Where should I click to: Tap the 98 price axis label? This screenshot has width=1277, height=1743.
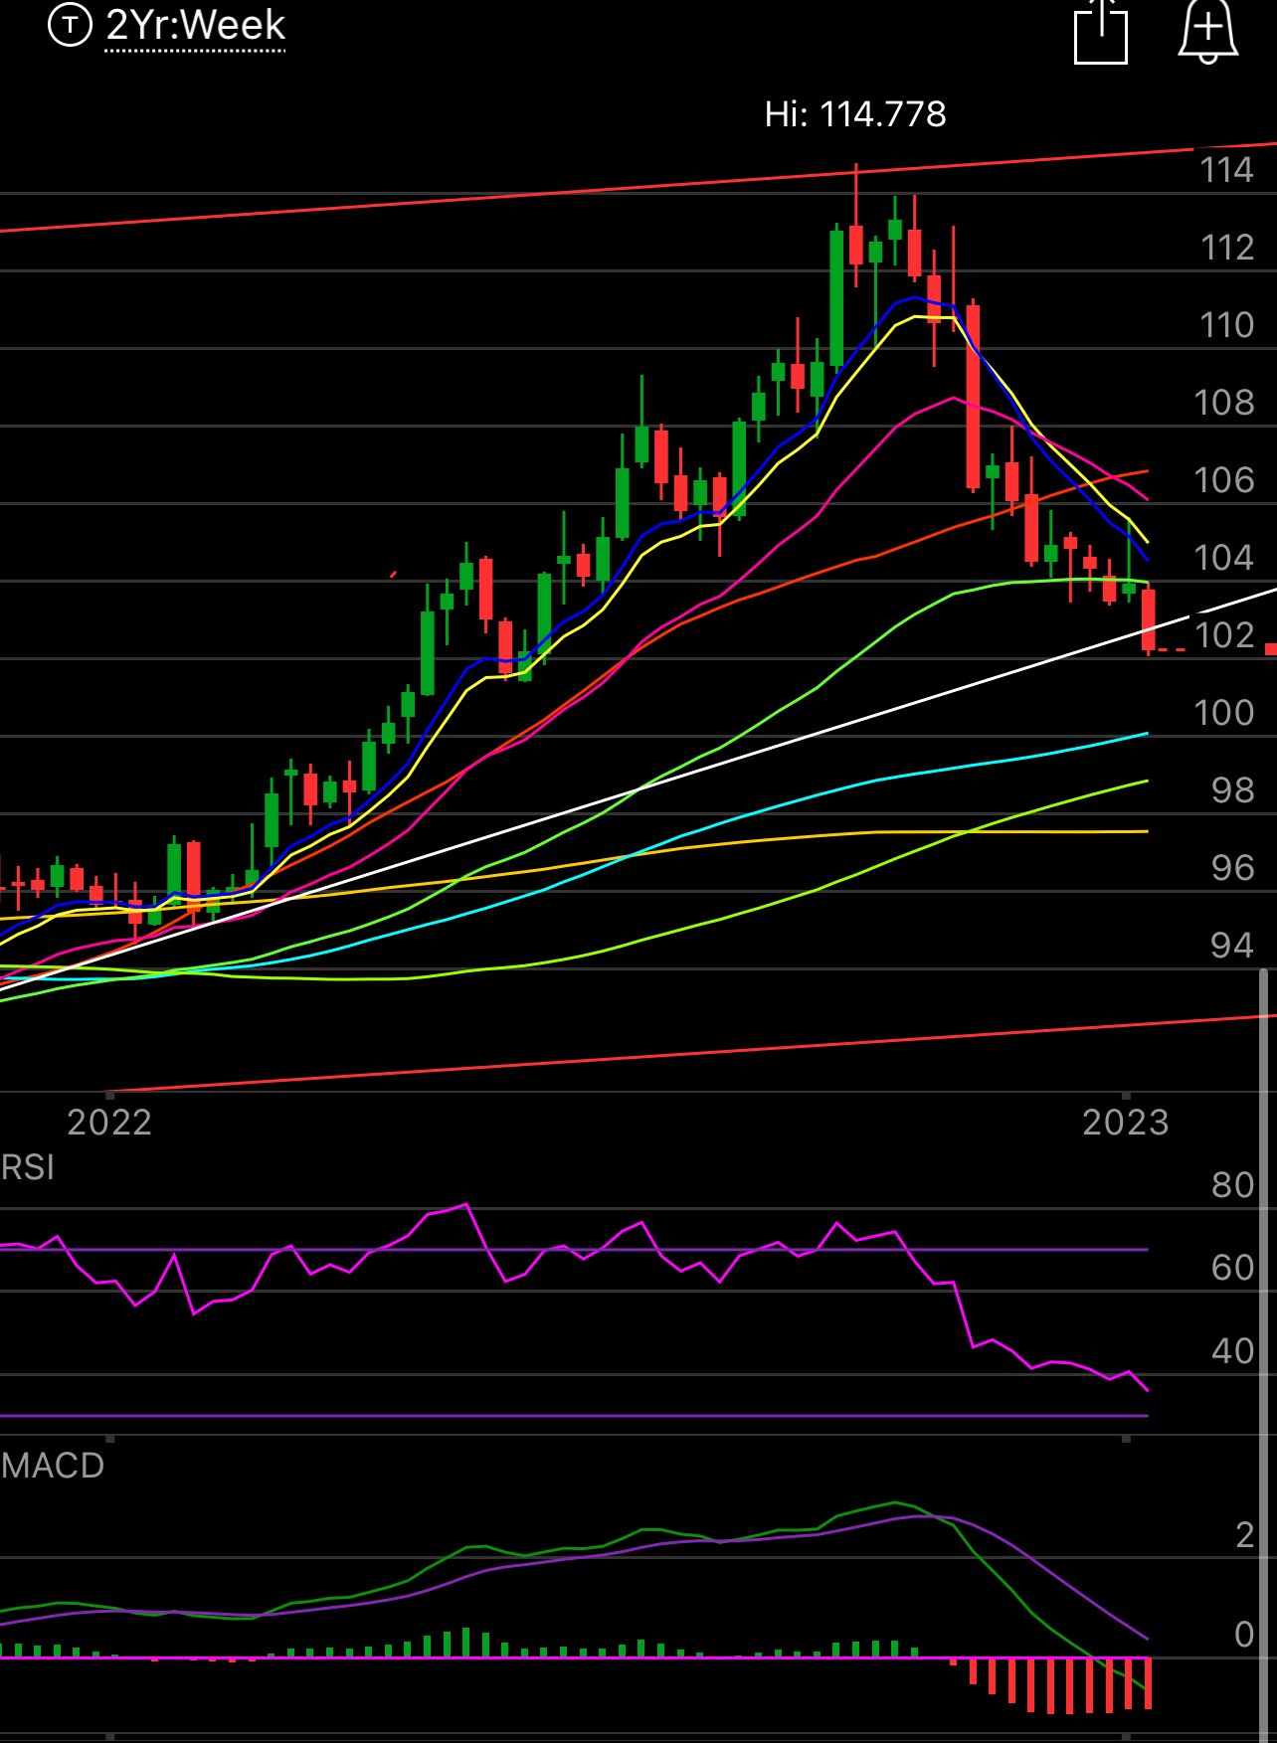1232,790
